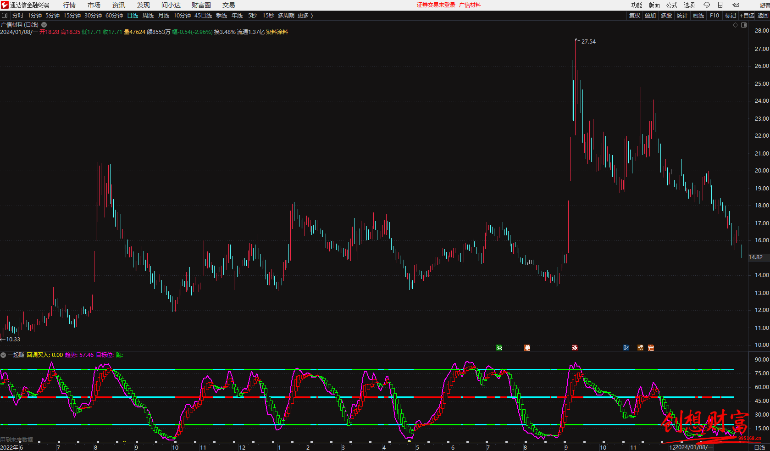Click the 回调买入: 0.00 indicator value
This screenshot has width=770, height=451.
pos(45,355)
